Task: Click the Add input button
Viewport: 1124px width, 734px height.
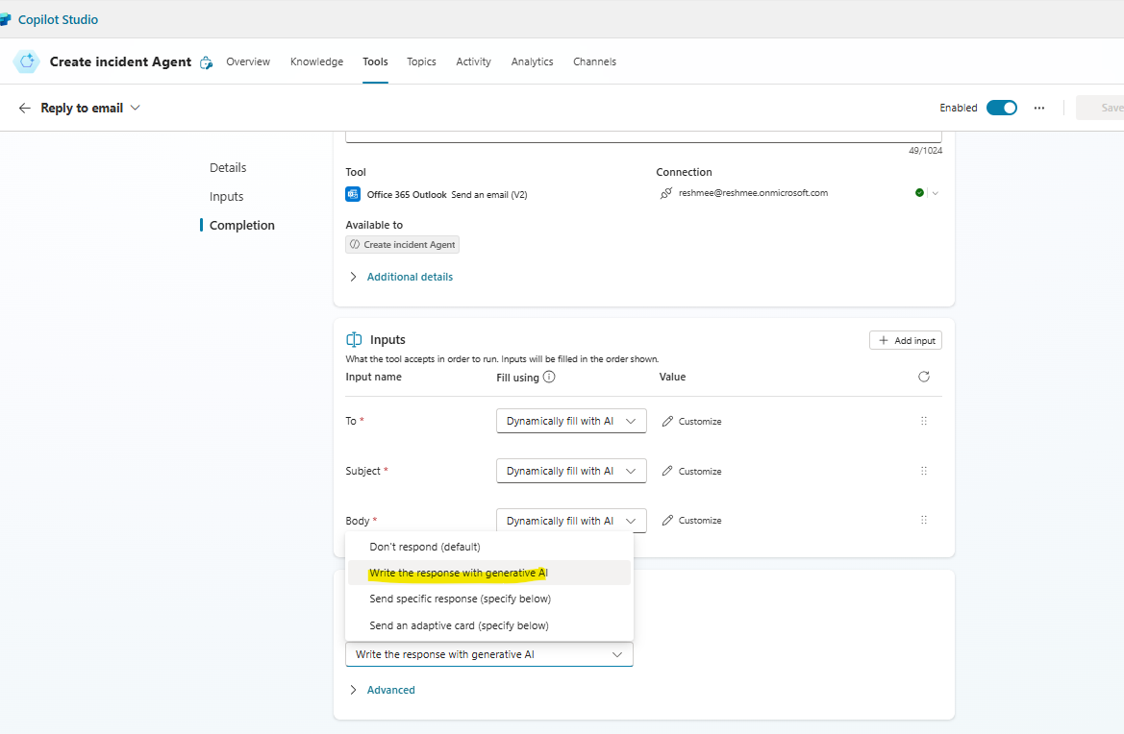Action: (x=906, y=340)
